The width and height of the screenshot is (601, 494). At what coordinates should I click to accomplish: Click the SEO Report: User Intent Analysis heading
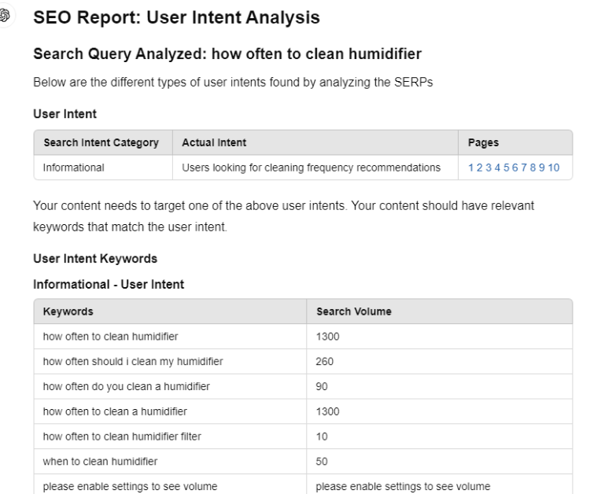pyautogui.click(x=177, y=17)
